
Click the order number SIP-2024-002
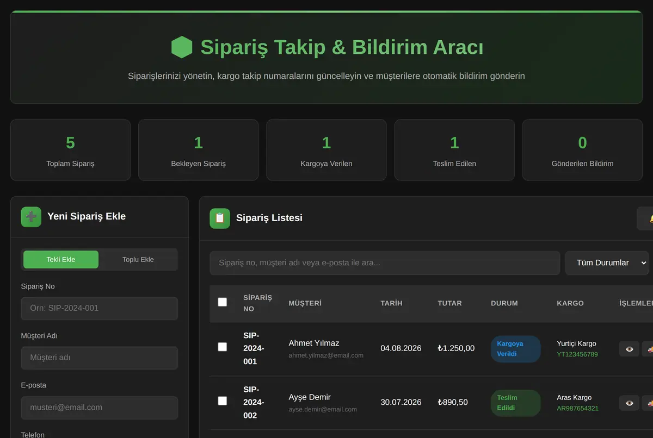pos(254,403)
